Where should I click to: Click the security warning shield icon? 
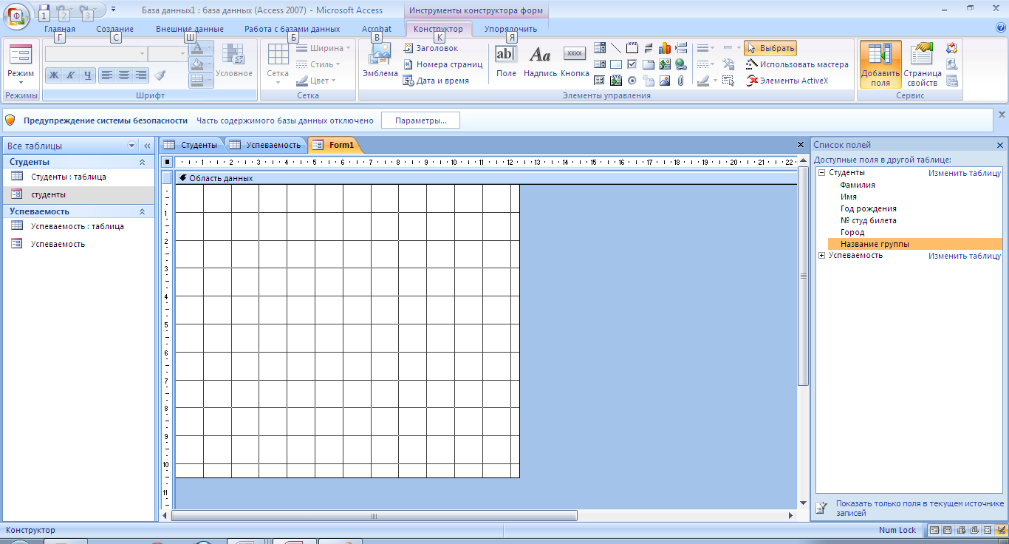coord(10,120)
